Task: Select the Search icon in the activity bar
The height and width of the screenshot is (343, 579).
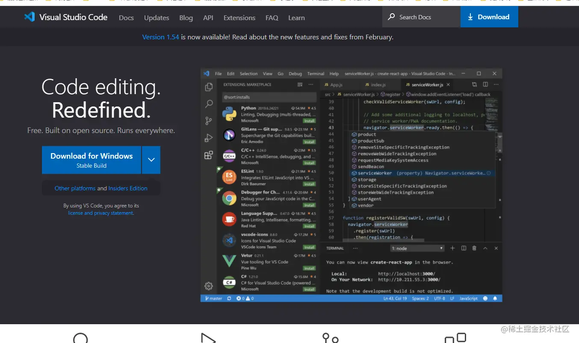Action: pyautogui.click(x=209, y=104)
